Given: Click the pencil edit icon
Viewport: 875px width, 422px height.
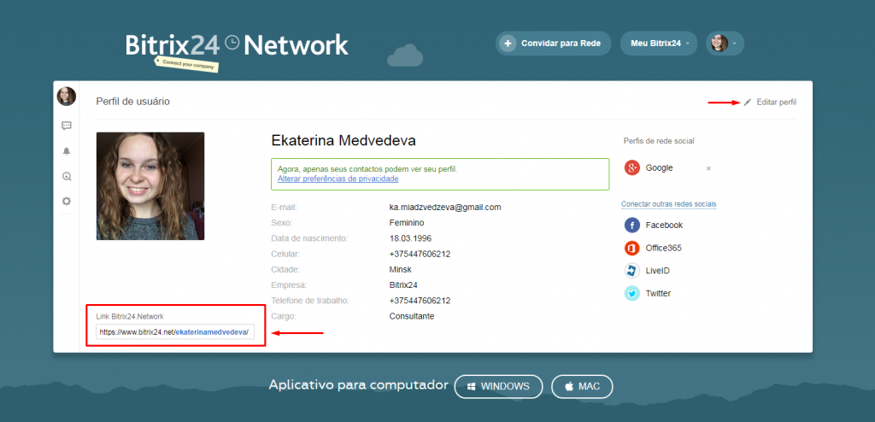Looking at the screenshot, I should click(748, 103).
